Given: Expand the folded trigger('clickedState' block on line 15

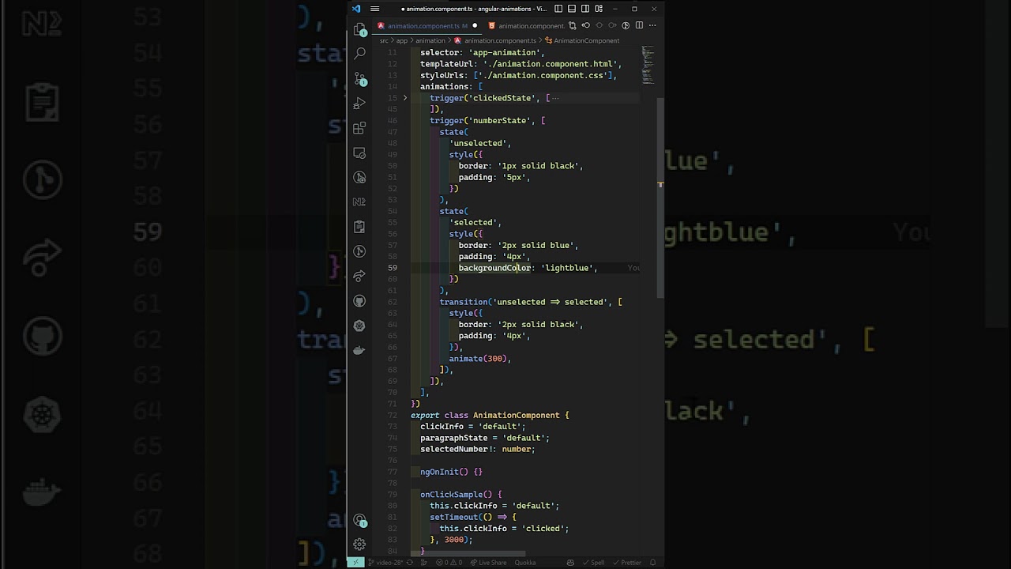Looking at the screenshot, I should coord(405,98).
